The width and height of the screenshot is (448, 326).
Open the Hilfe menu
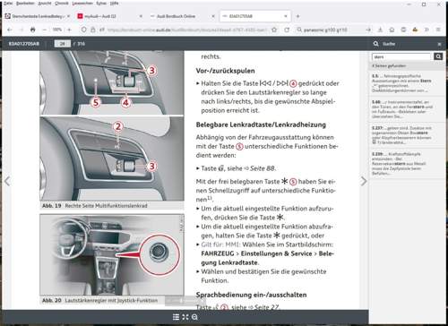tap(114, 4)
